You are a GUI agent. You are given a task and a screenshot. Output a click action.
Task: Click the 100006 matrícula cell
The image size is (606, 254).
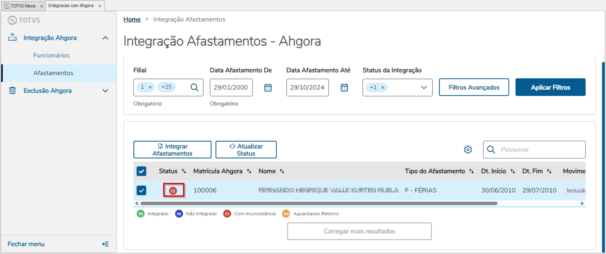pyautogui.click(x=205, y=190)
